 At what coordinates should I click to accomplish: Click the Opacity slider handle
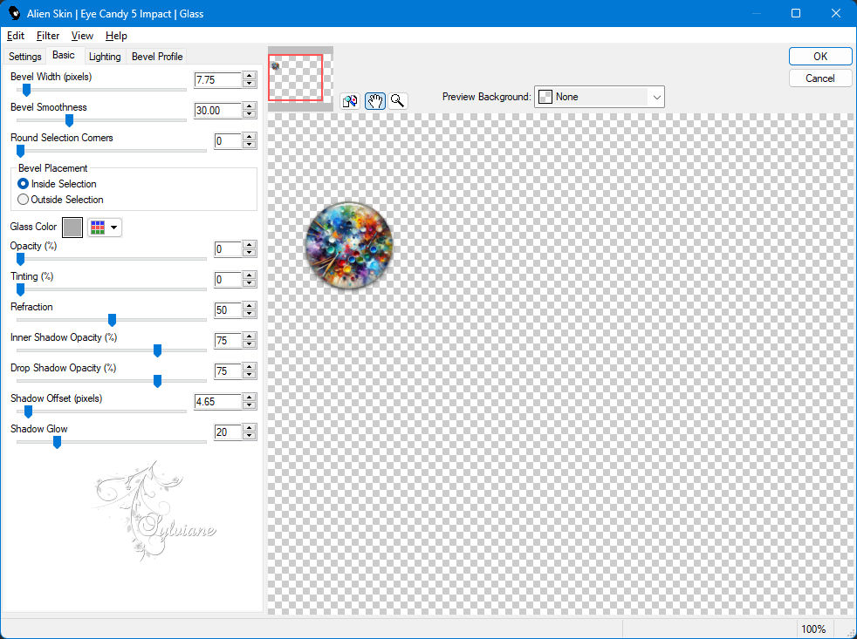[x=20, y=259]
